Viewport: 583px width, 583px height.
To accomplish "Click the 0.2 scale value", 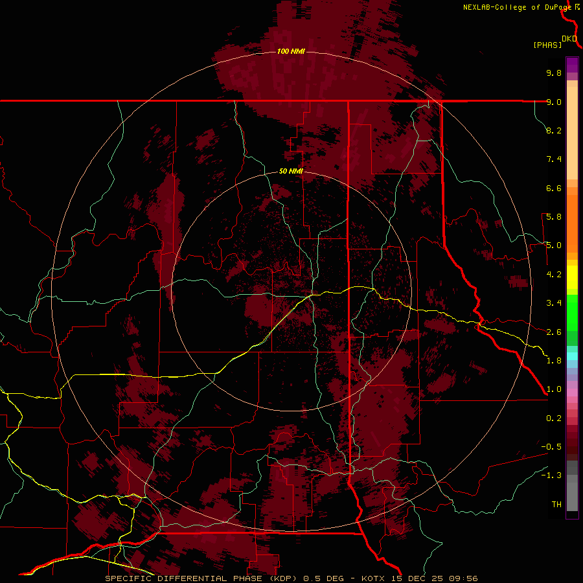I will (554, 418).
